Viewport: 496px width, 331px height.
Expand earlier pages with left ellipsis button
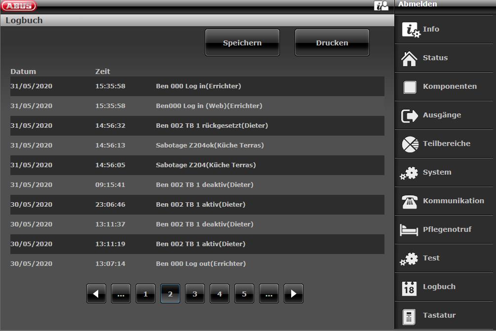click(x=121, y=294)
